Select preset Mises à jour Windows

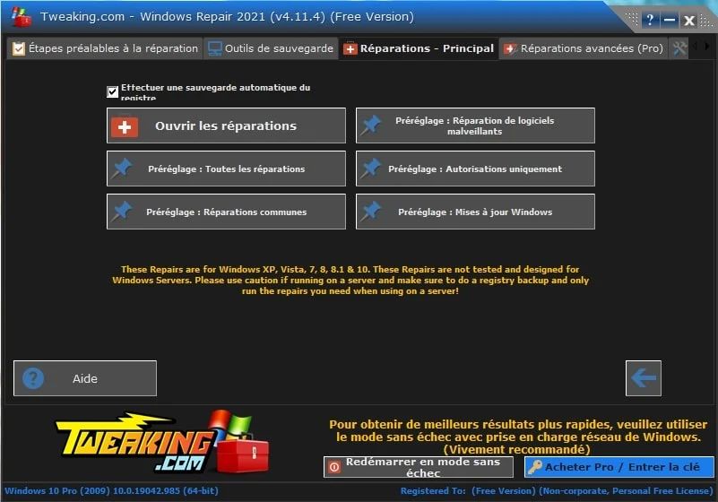(x=475, y=212)
